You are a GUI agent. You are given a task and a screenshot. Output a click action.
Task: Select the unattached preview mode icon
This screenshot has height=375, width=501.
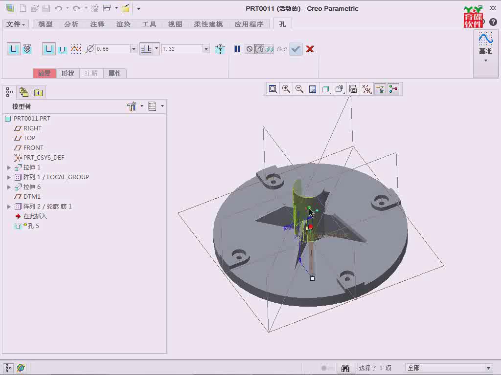coord(260,49)
